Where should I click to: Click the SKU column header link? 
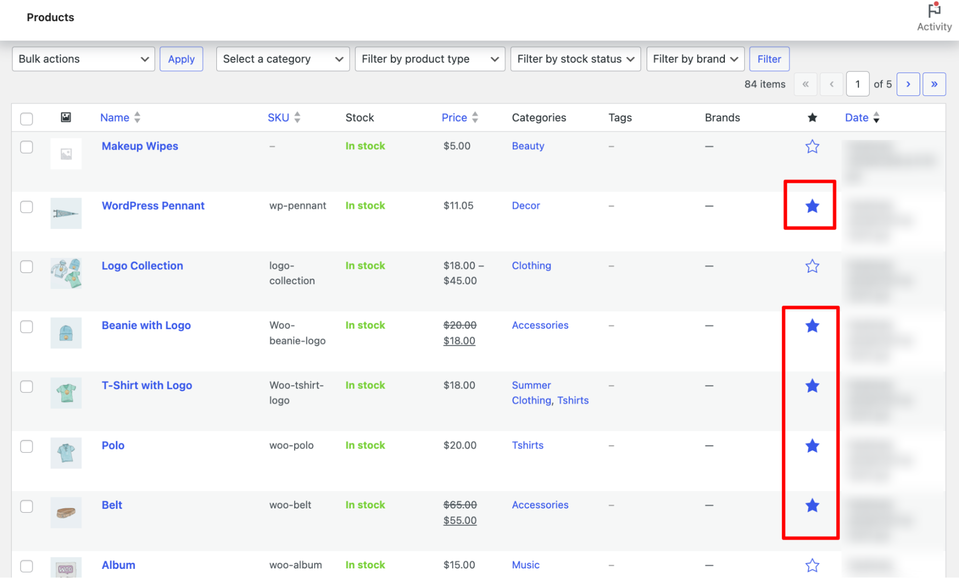pos(278,118)
